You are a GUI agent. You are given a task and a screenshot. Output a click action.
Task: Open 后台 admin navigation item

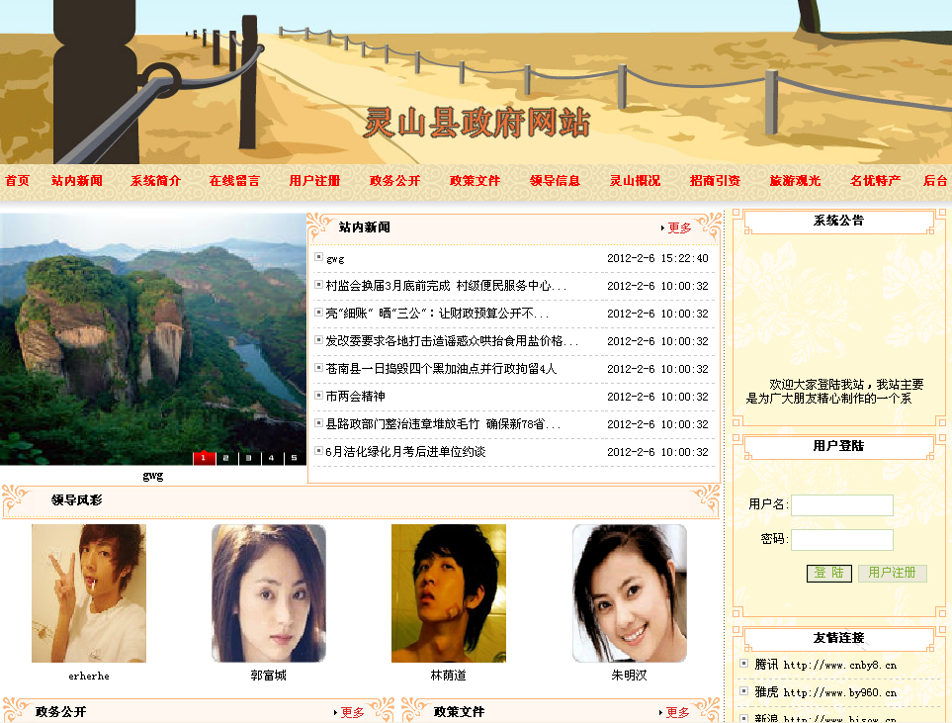tap(935, 180)
